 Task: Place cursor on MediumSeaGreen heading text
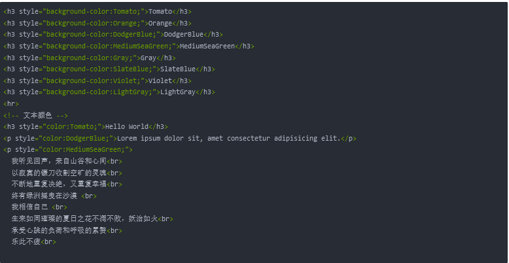pos(207,46)
